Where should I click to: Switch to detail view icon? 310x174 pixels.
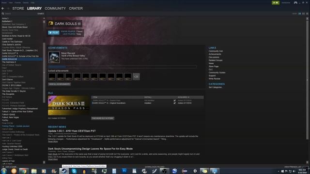pyautogui.click(x=299, y=14)
